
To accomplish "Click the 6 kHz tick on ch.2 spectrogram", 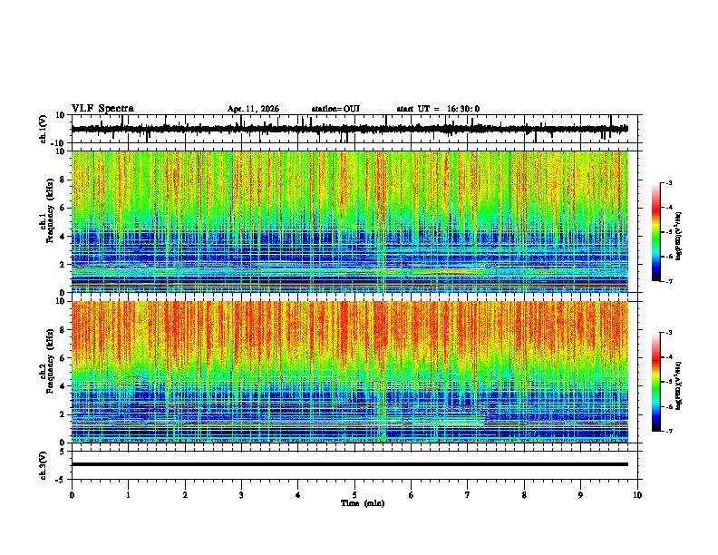I will [x=63, y=358].
